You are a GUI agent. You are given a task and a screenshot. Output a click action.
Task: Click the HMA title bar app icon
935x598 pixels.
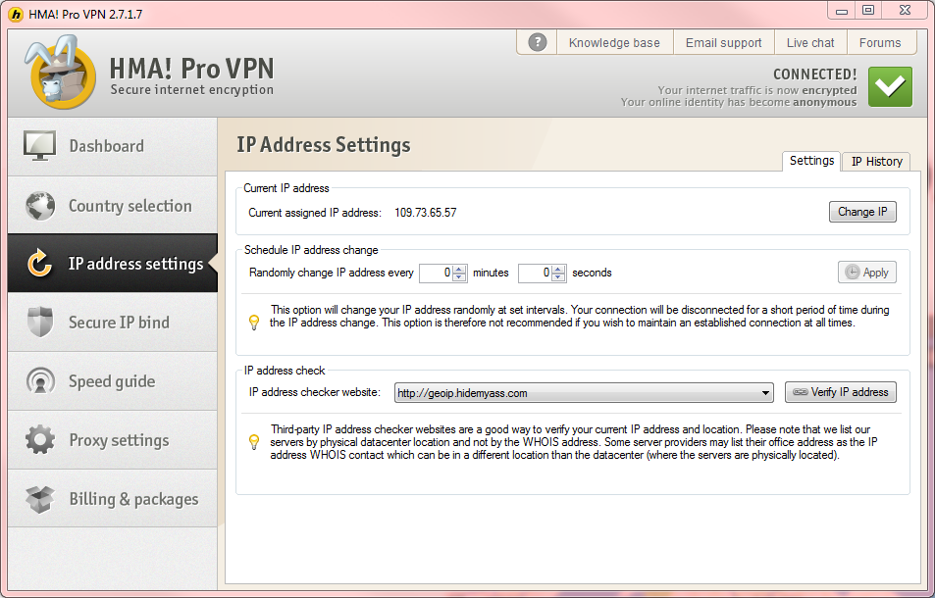(x=16, y=15)
